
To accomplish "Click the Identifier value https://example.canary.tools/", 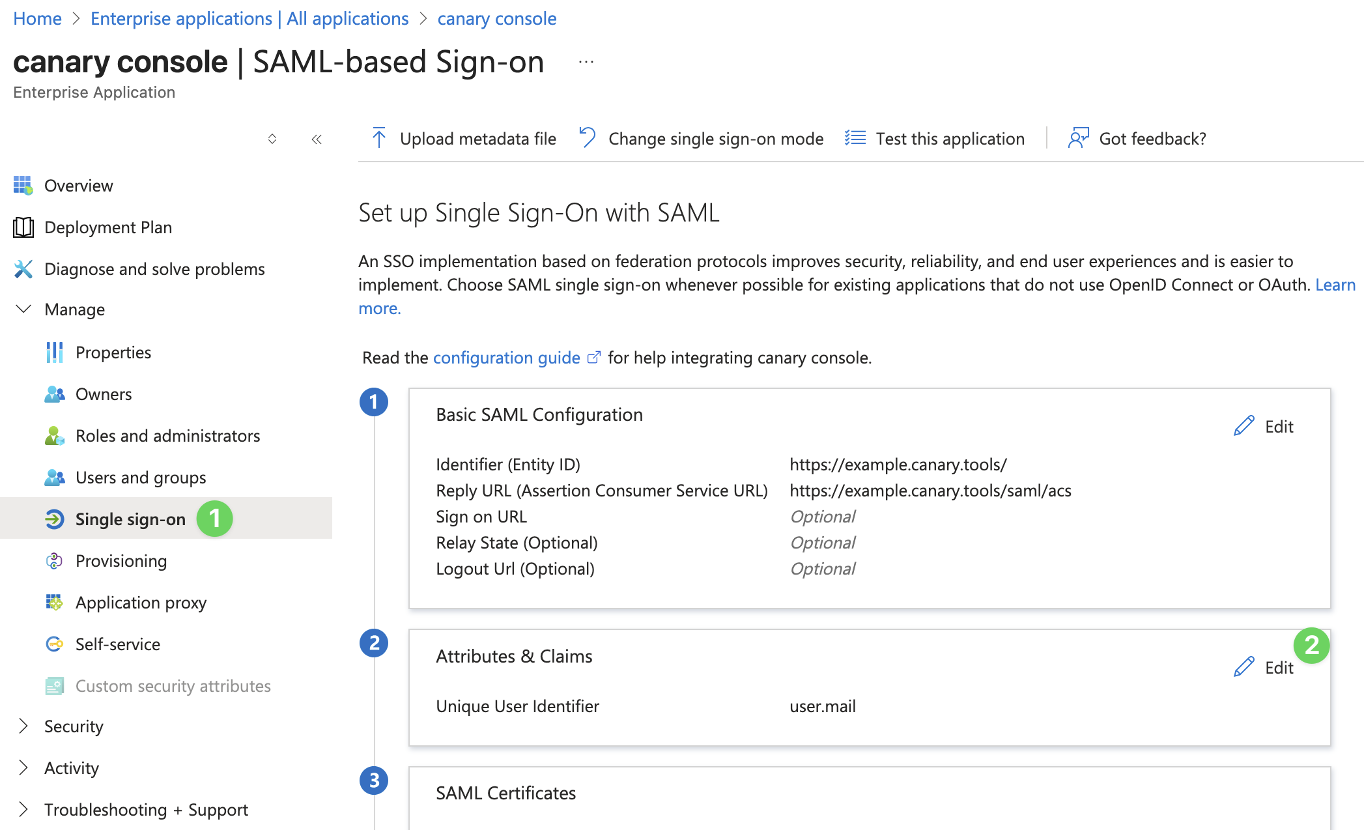I will [x=898, y=465].
